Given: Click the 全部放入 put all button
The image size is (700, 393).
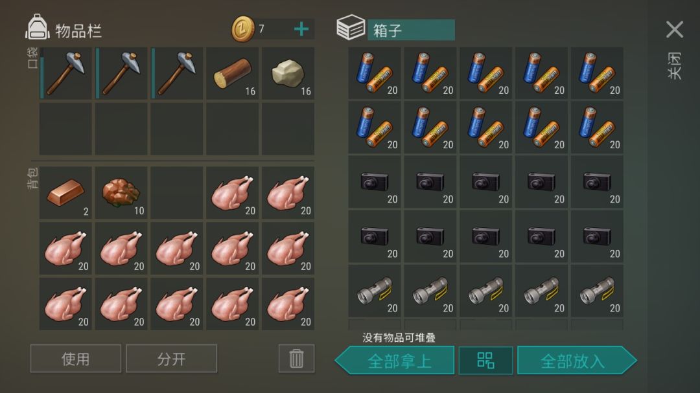Looking at the screenshot, I should [x=577, y=361].
